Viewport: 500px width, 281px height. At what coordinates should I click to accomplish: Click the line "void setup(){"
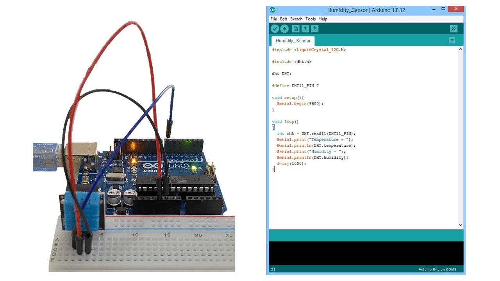(288, 98)
